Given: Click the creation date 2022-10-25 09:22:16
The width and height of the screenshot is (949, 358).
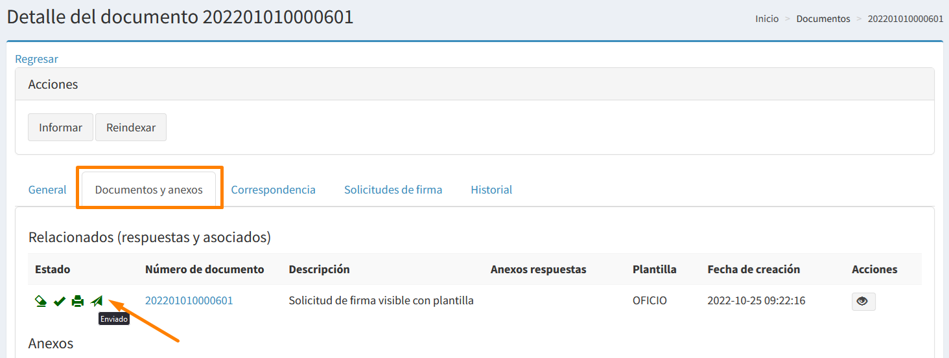Looking at the screenshot, I should (x=756, y=300).
